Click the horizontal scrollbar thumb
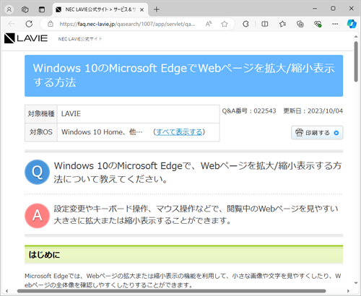The width and height of the screenshot is (361, 296). click(171, 291)
